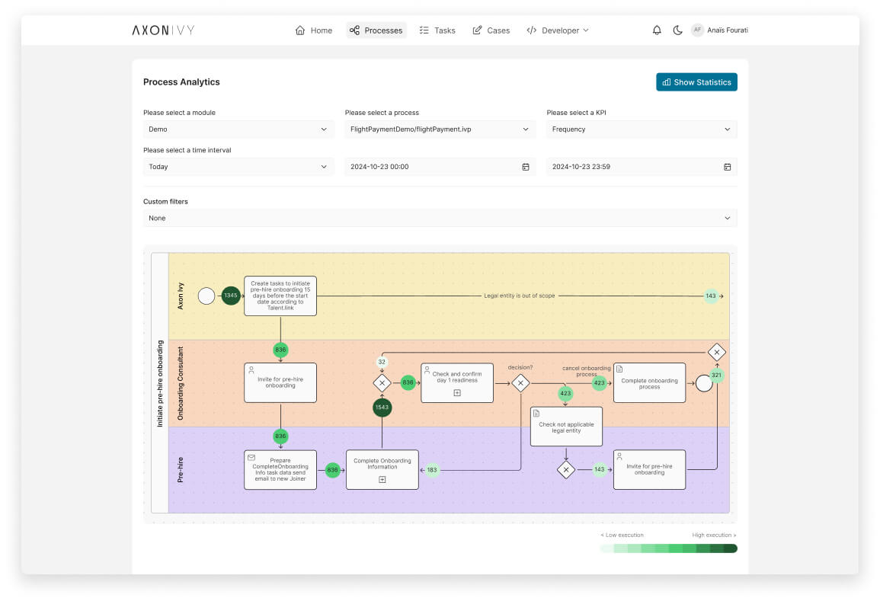Expand the 'Check and confirm day 1 readiness' subprocess
Image resolution: width=880 pixels, height=601 pixels.
pyautogui.click(x=456, y=392)
